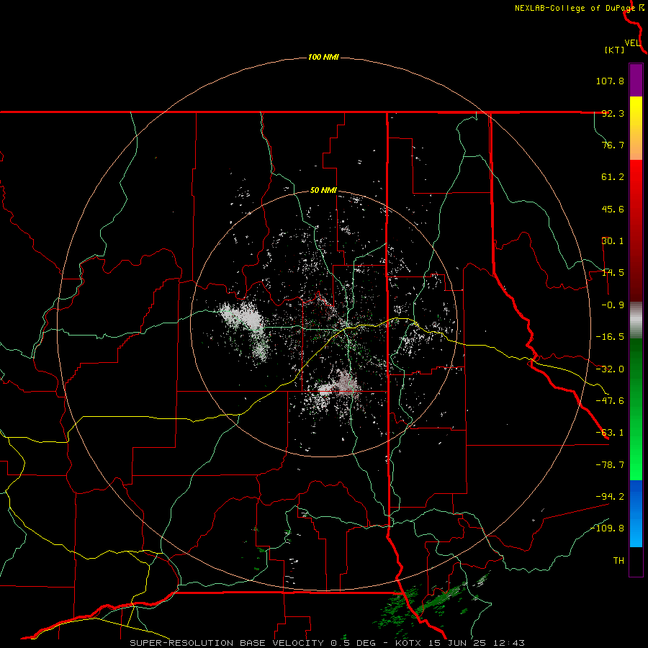Select the -63.1 legend value

(610, 433)
